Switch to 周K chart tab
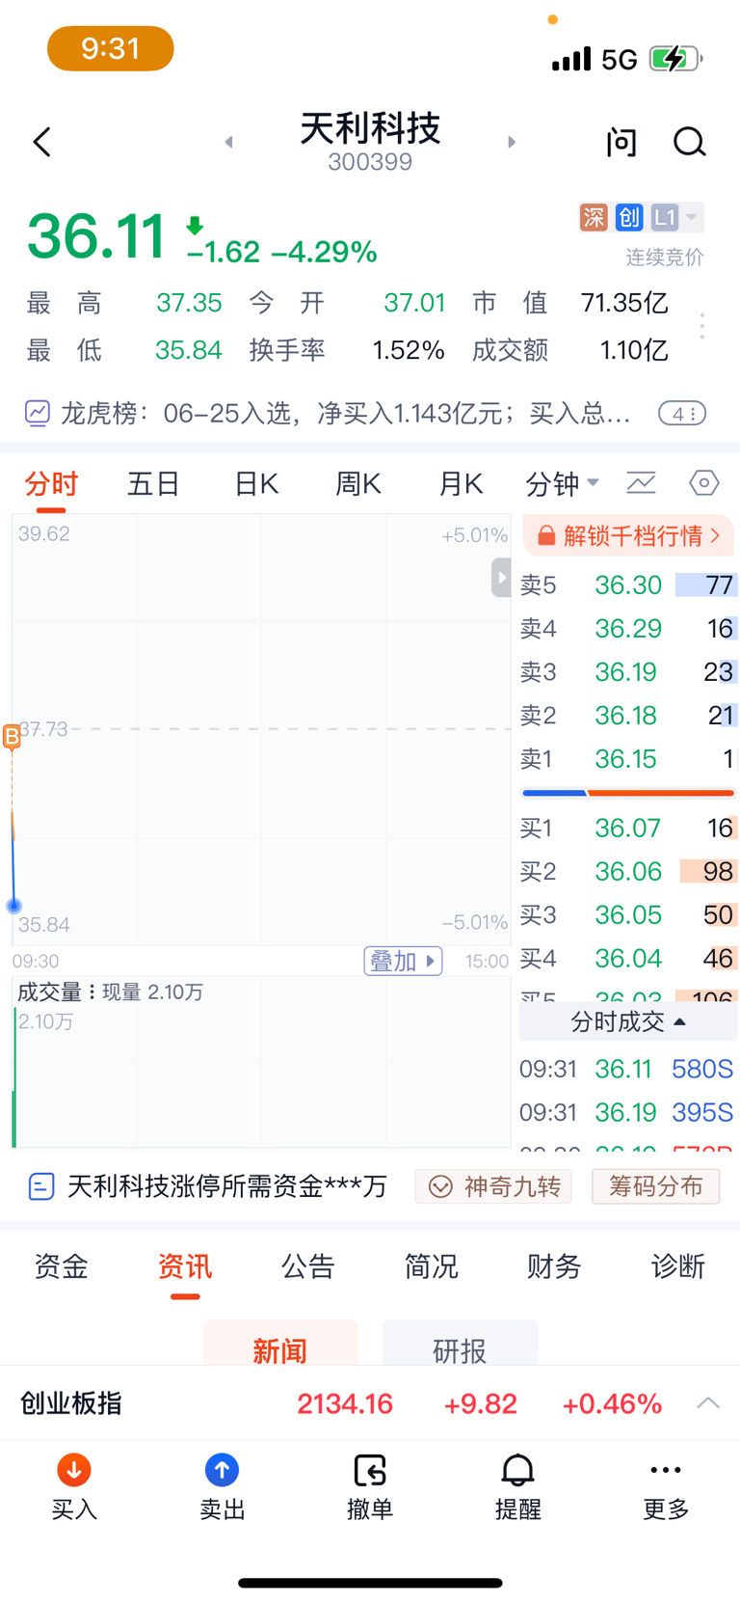 click(358, 483)
